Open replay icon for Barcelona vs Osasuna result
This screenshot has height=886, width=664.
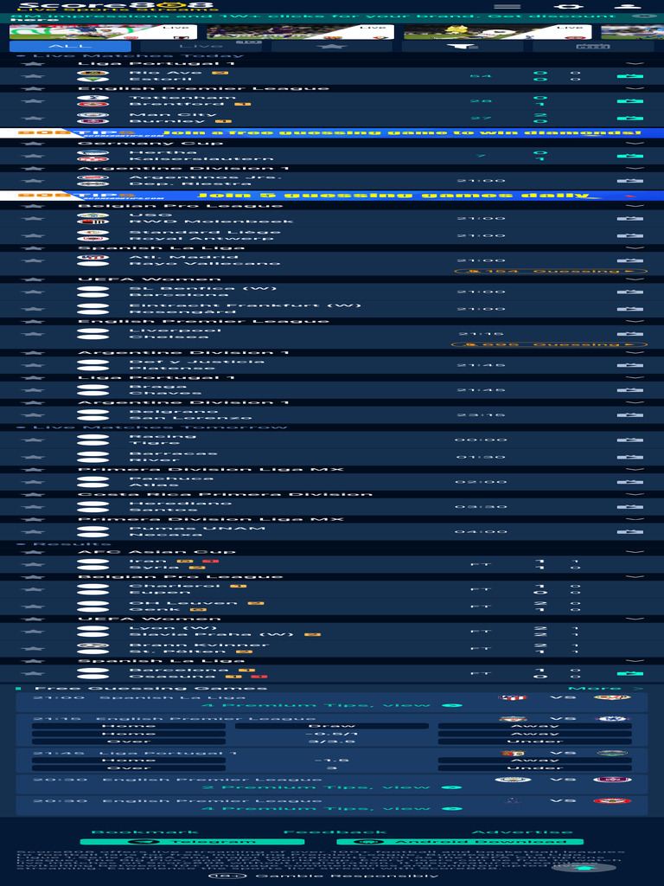coord(630,673)
